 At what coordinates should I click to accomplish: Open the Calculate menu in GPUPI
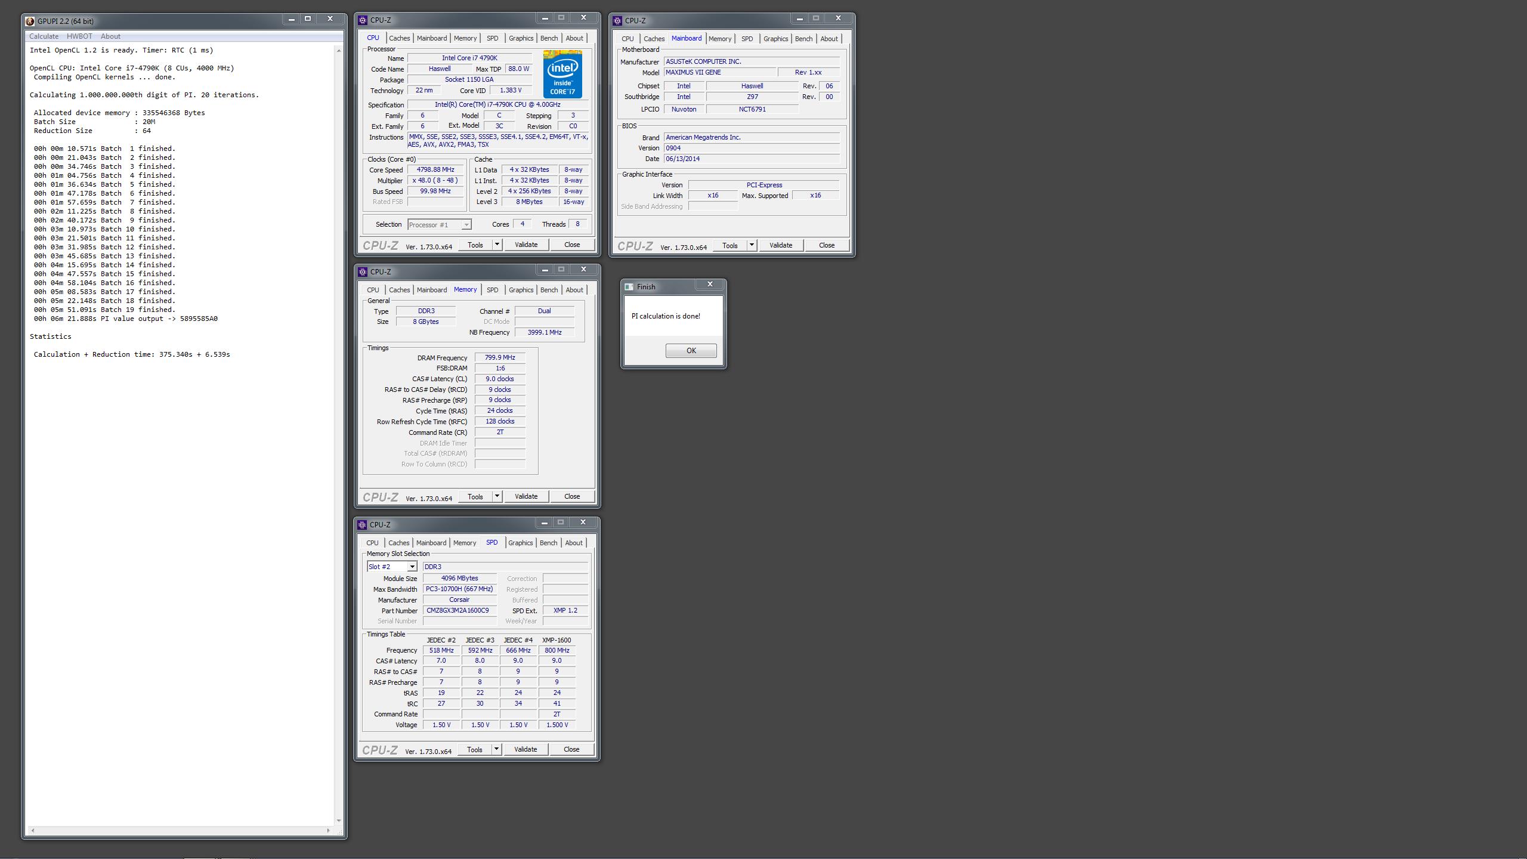tap(44, 36)
